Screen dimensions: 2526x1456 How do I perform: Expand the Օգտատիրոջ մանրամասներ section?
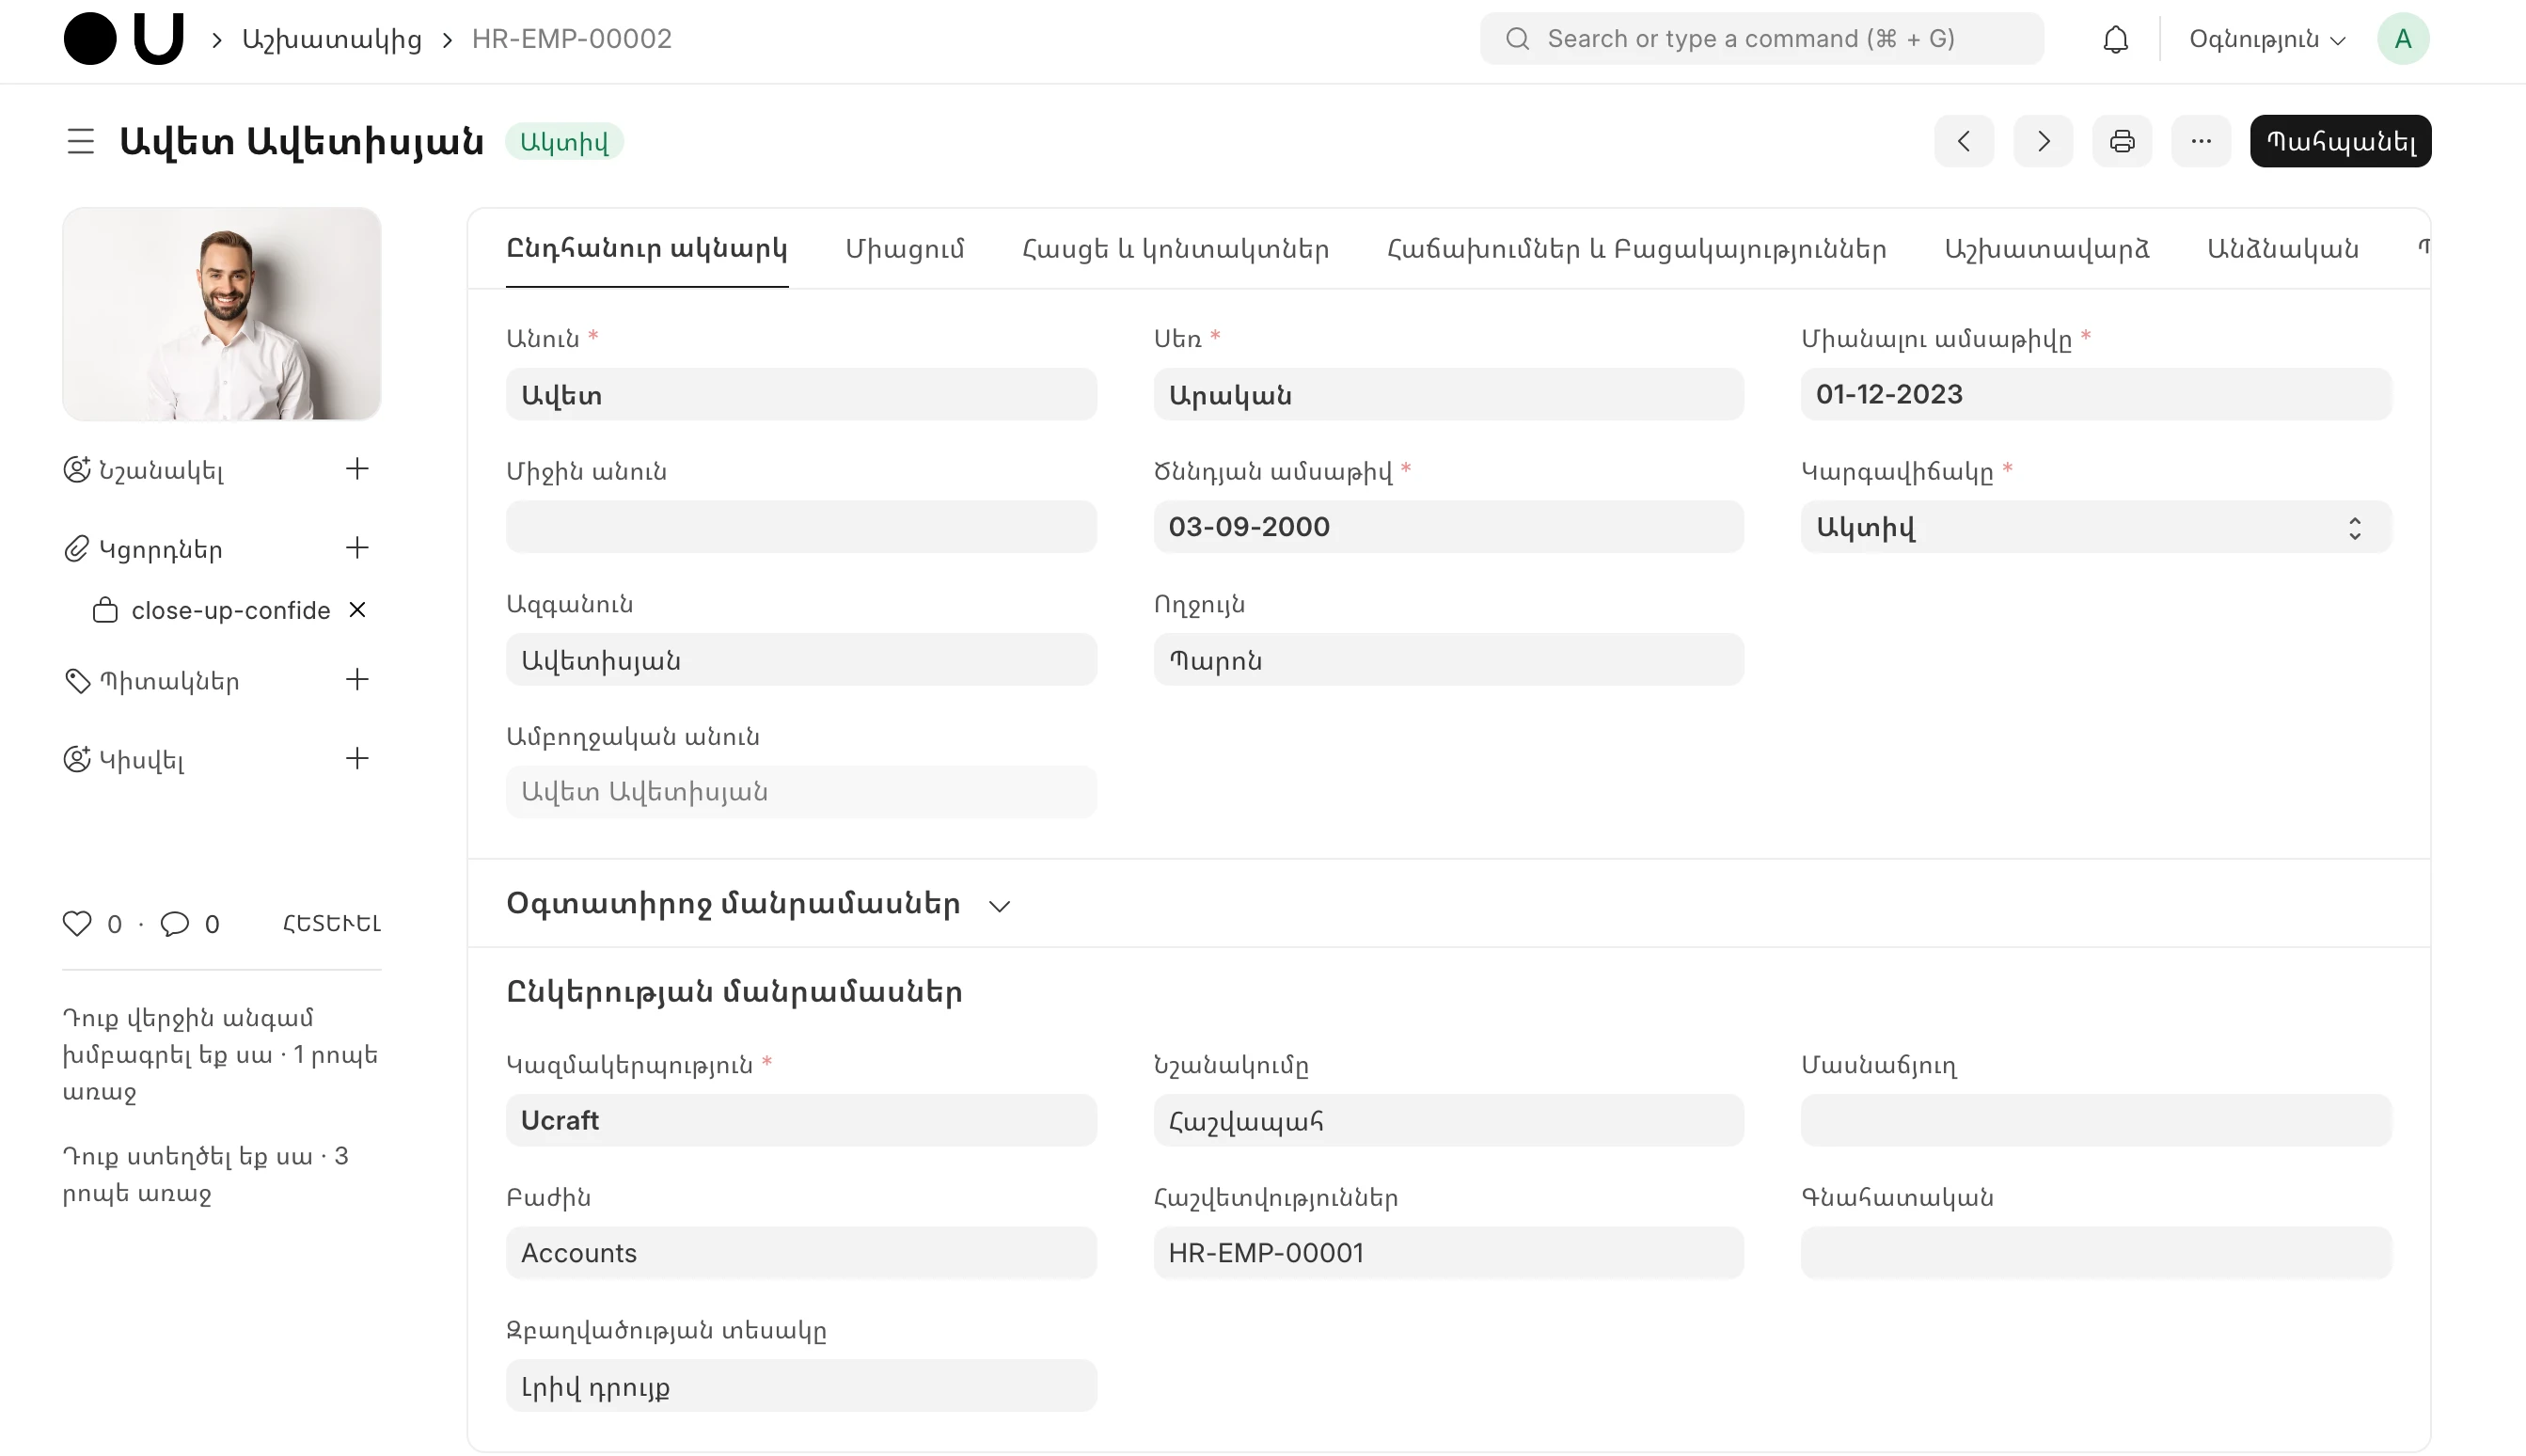pyautogui.click(x=998, y=904)
